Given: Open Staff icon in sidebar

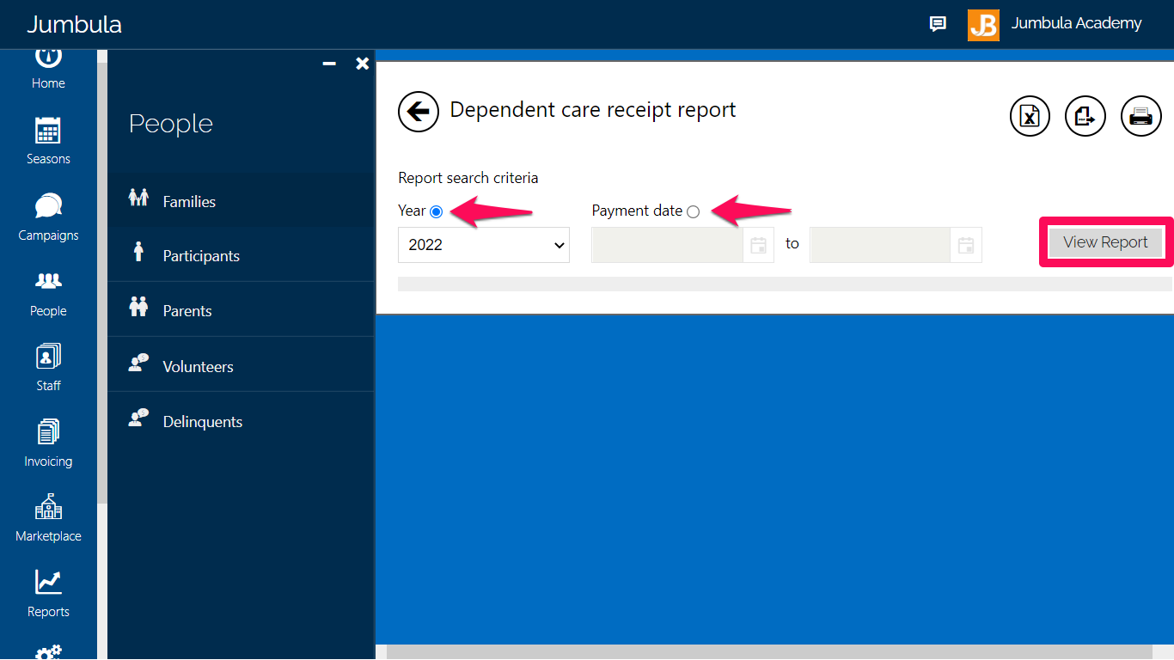Looking at the screenshot, I should tap(48, 357).
